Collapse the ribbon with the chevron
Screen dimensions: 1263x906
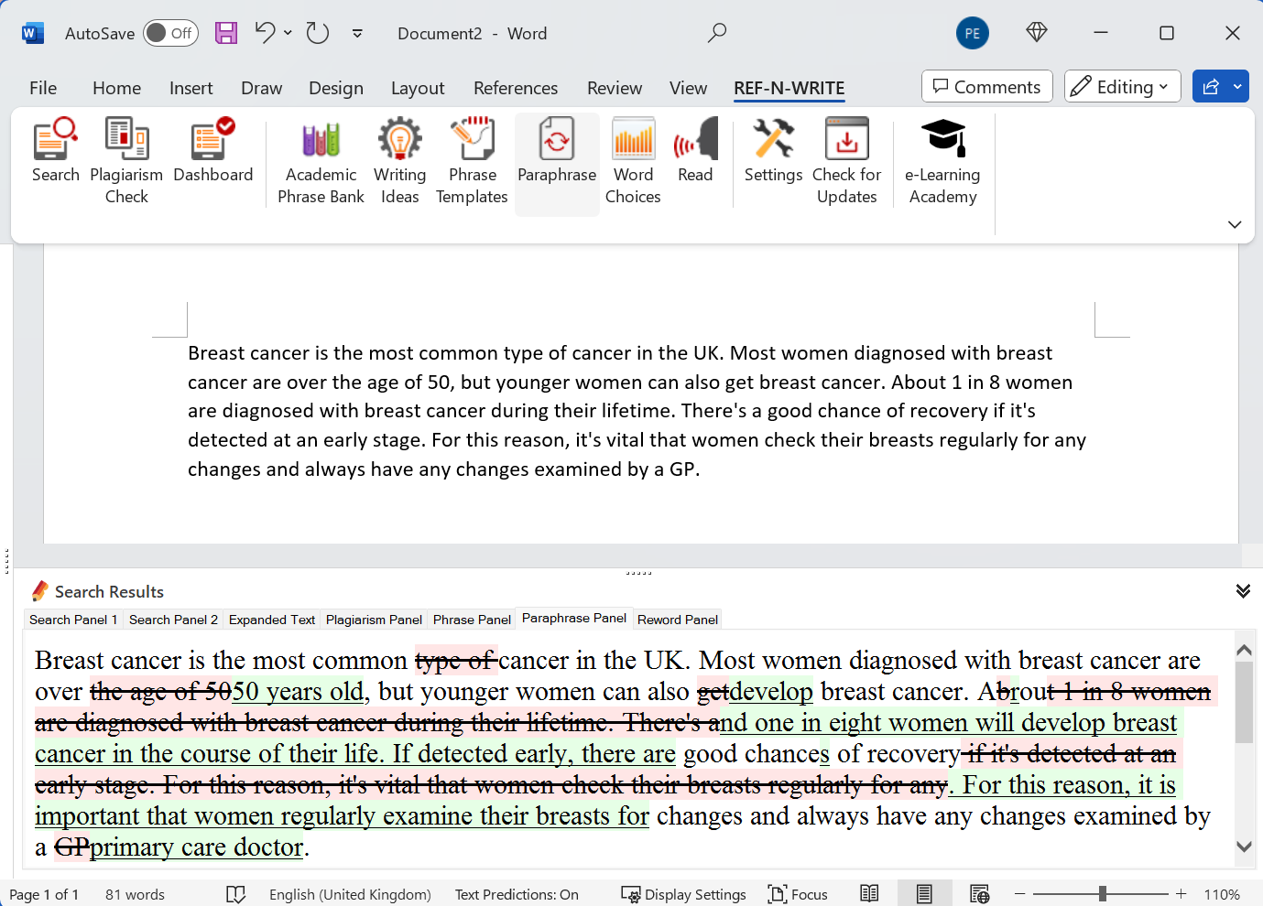(1234, 224)
